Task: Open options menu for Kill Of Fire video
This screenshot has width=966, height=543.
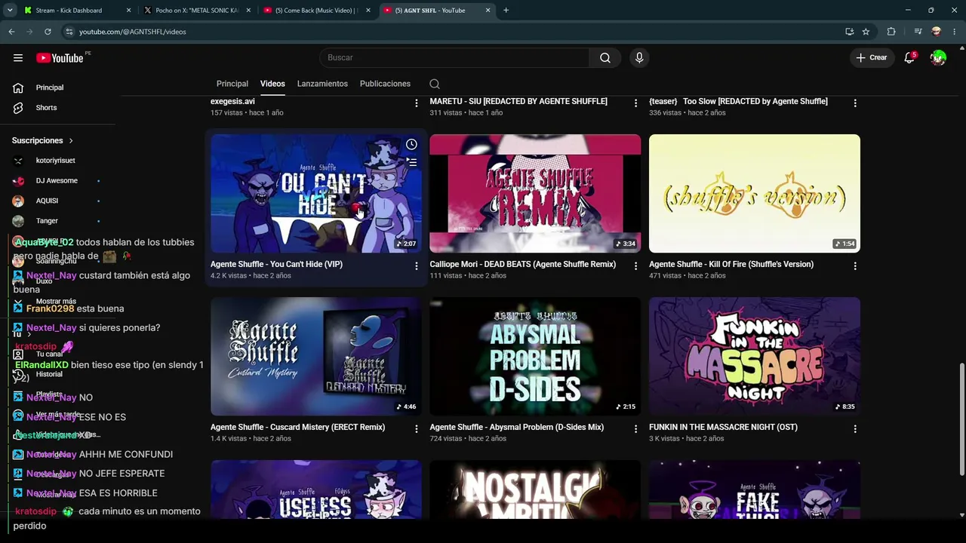Action: pyautogui.click(x=855, y=266)
